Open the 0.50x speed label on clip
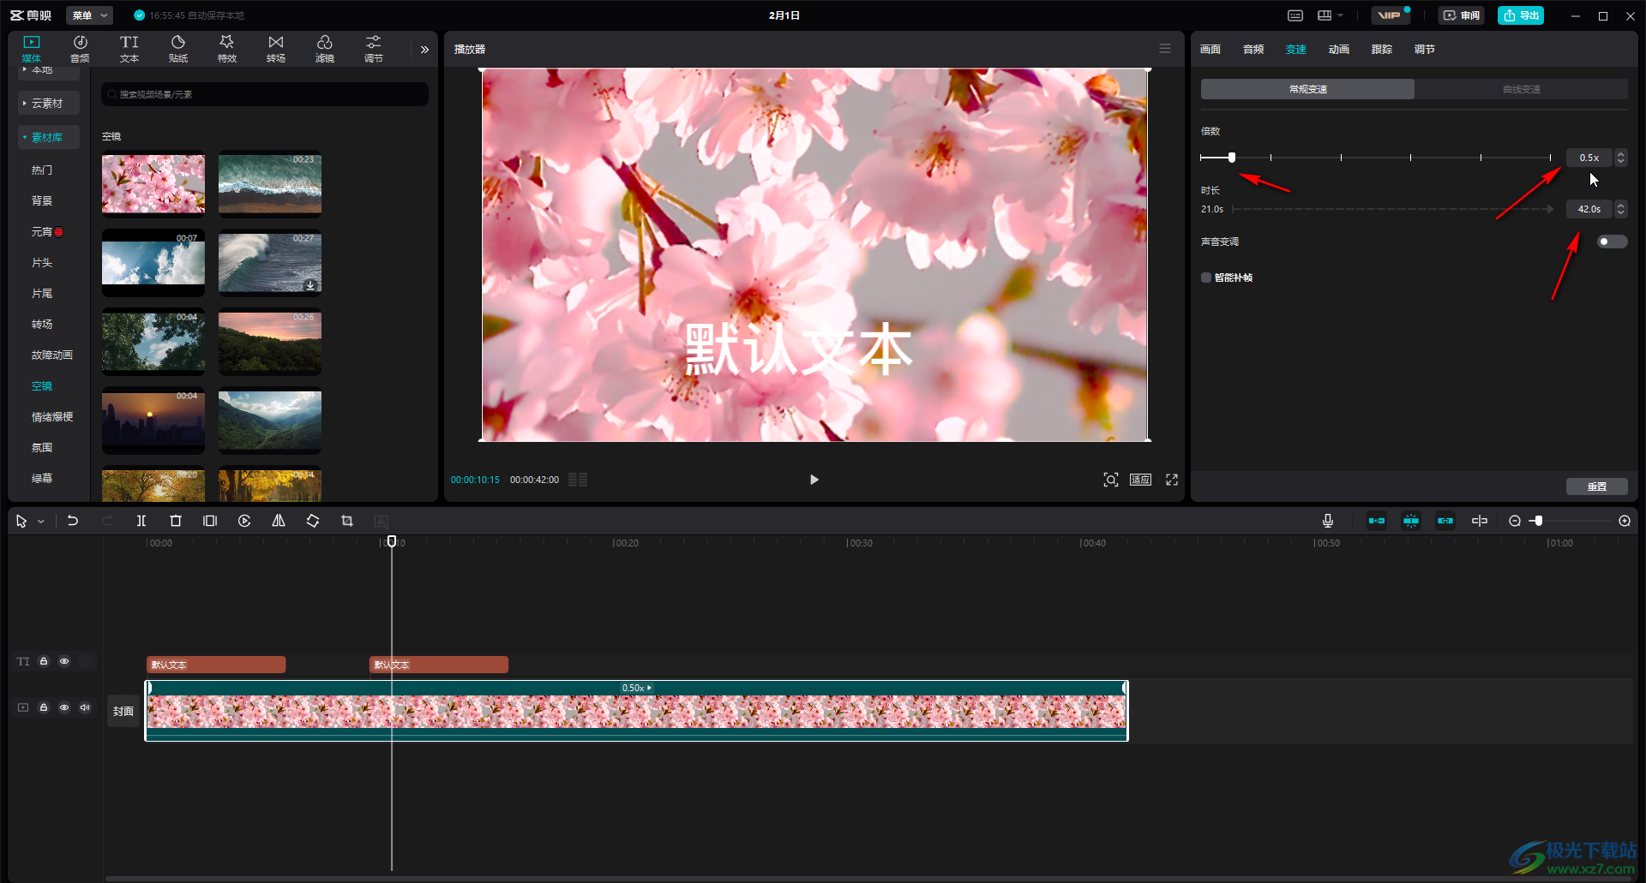Viewport: 1646px width, 883px height. (636, 688)
